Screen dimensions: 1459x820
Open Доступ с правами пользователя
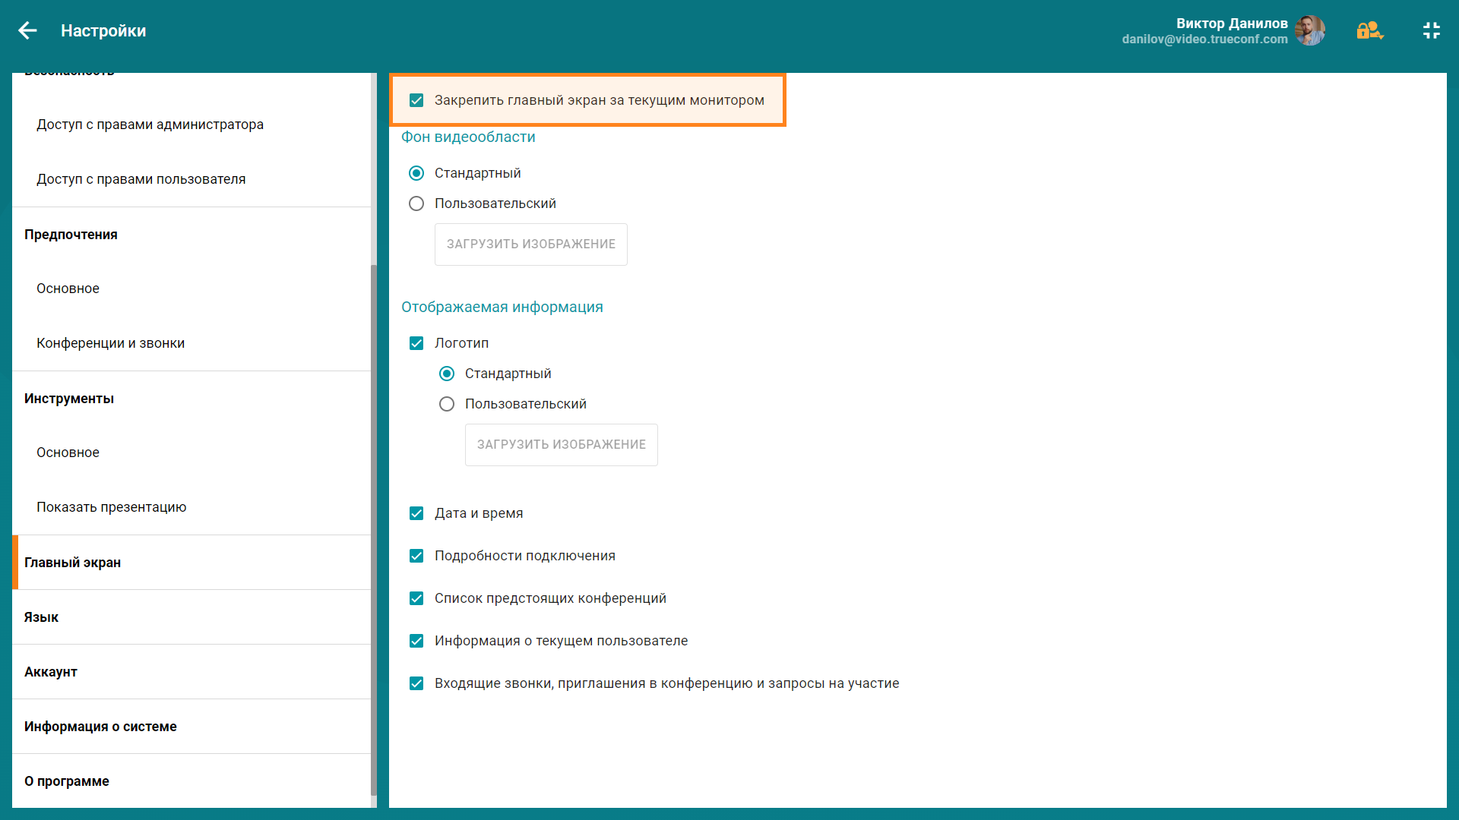click(x=191, y=179)
